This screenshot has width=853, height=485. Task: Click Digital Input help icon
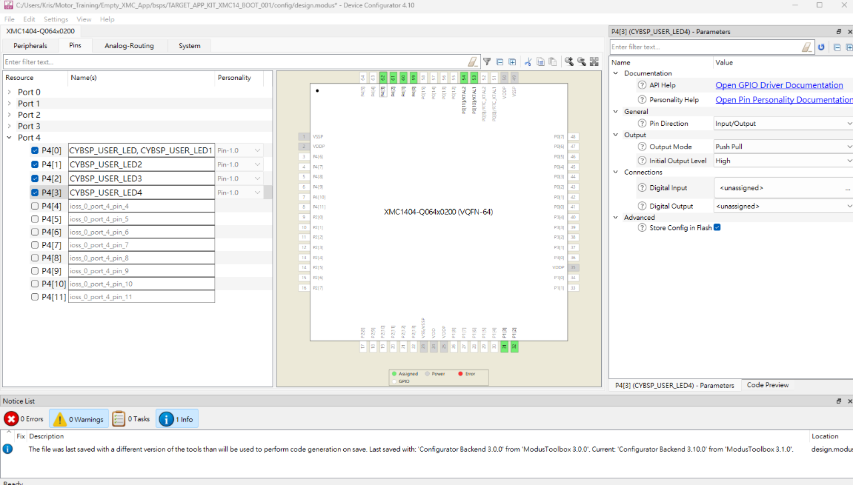tap(642, 188)
